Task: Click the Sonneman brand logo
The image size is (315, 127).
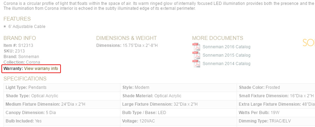Action: click(x=309, y=43)
